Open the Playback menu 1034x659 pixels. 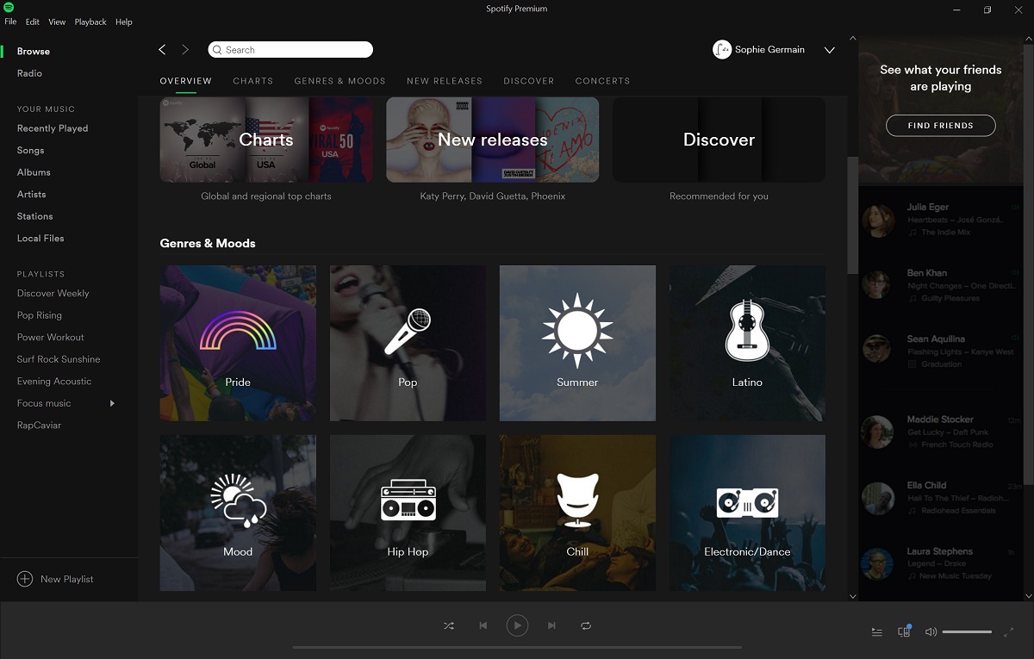click(90, 22)
